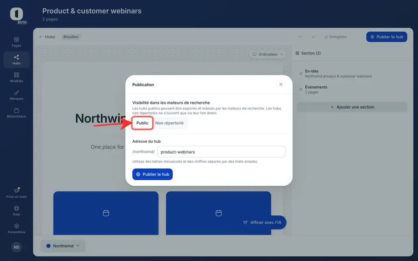Click the Brouillon status badge

(x=71, y=37)
